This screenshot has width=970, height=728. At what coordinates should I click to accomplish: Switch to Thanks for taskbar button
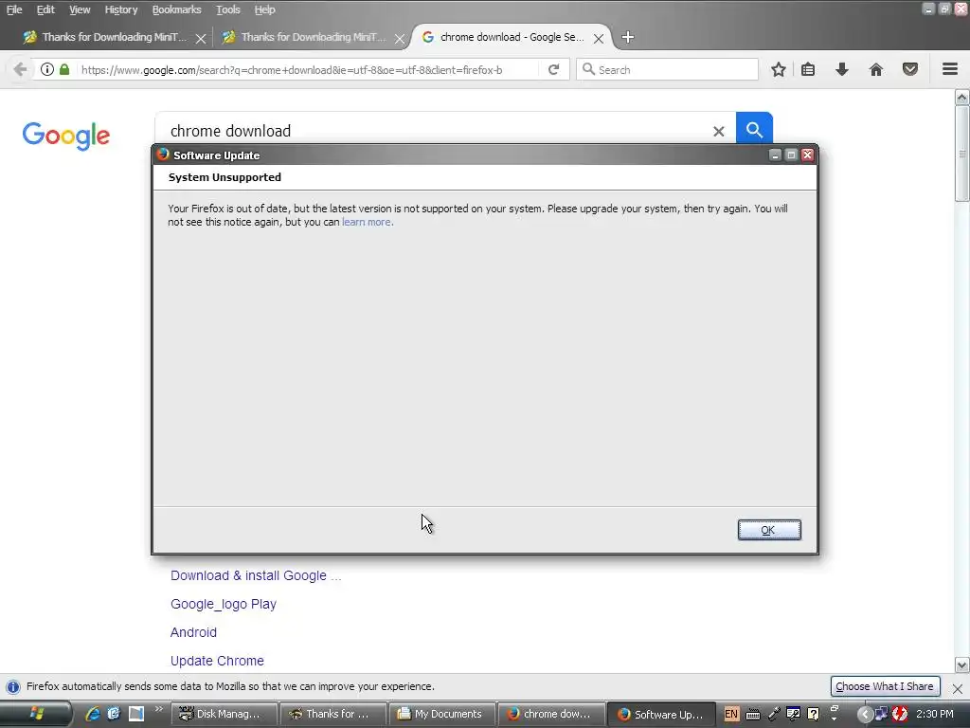332,714
